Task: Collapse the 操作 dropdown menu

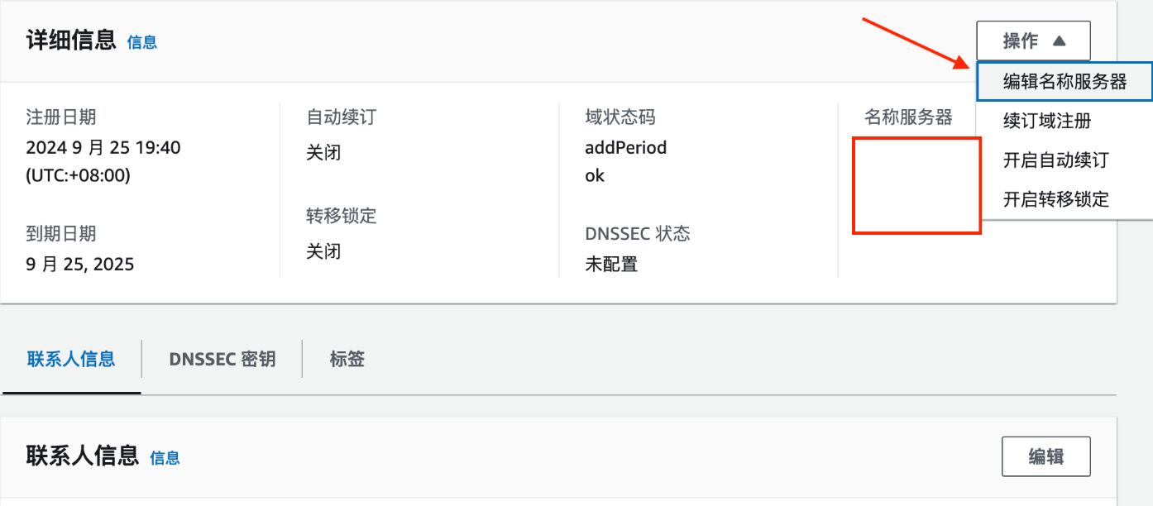Action: coord(1033,40)
